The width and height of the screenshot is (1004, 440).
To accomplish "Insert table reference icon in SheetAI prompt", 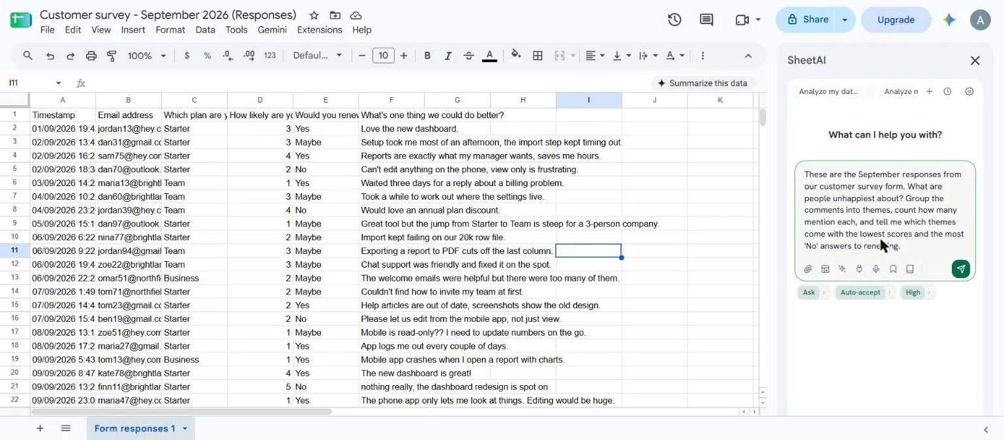I will (825, 269).
